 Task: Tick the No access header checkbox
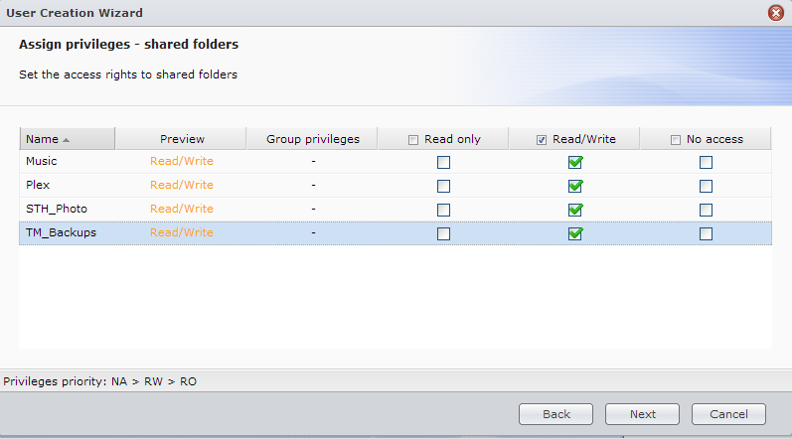pyautogui.click(x=676, y=140)
